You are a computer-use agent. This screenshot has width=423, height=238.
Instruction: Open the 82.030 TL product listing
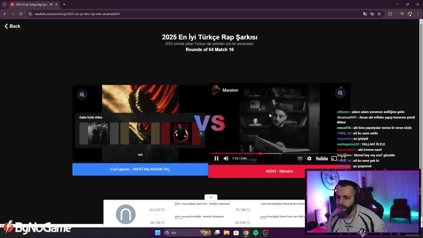243,223
